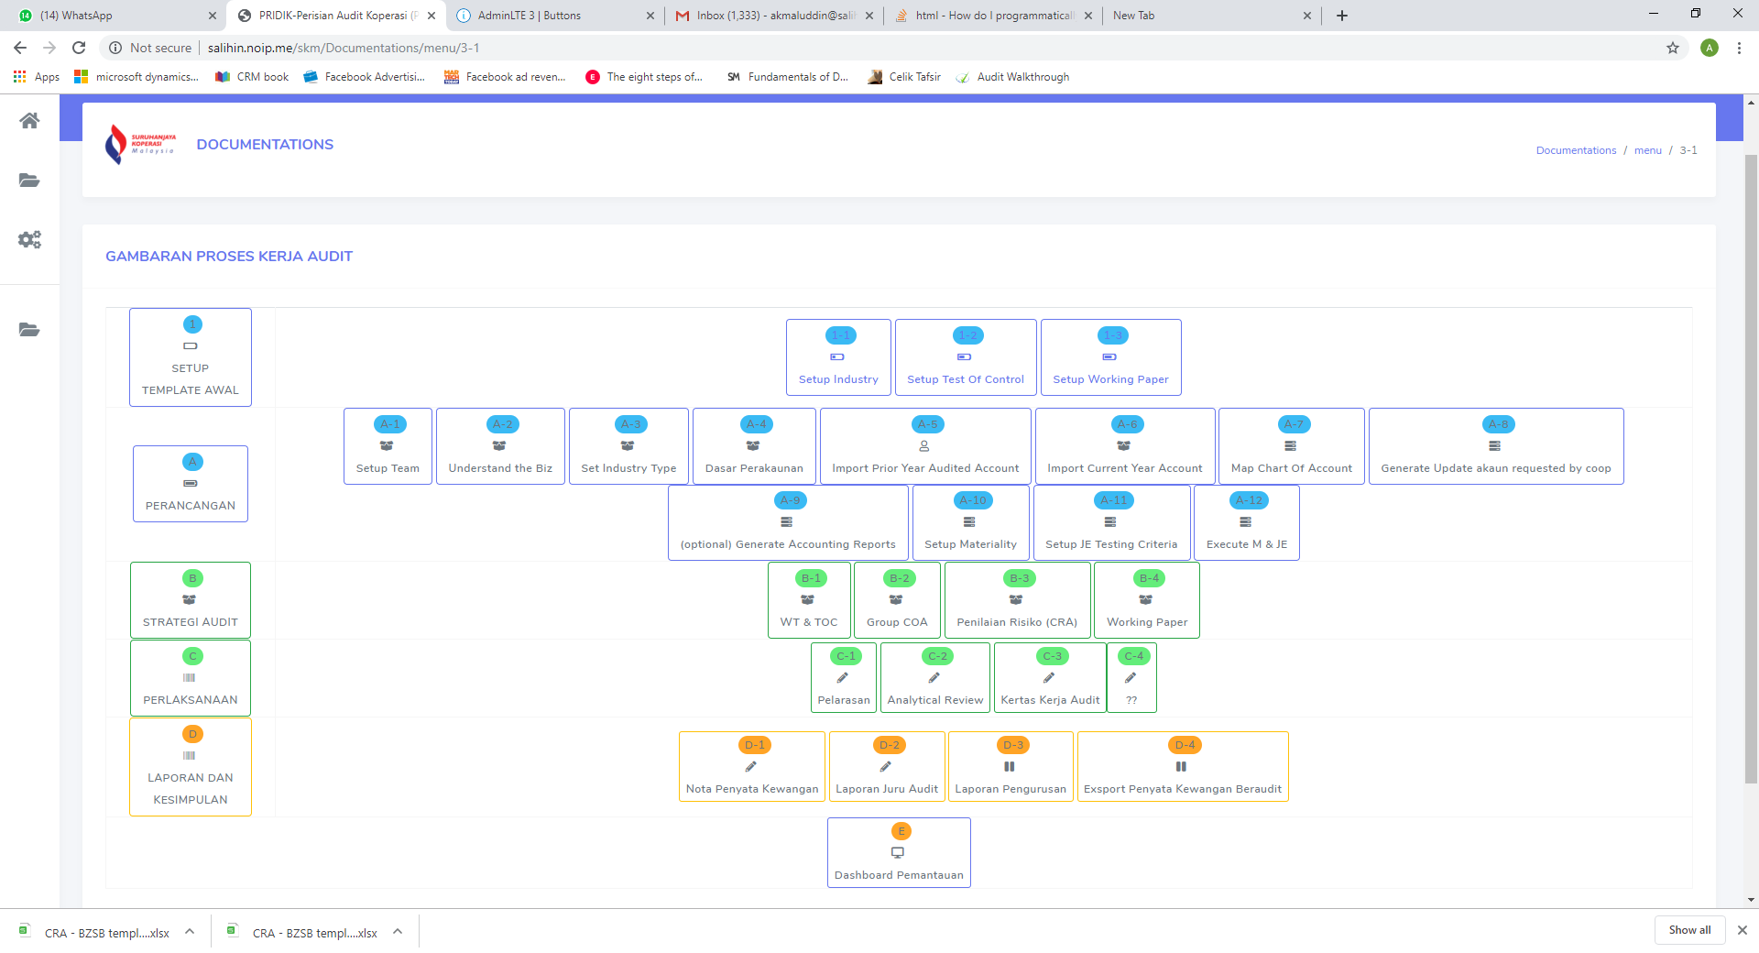Open the Setup Industry step 1-1
This screenshot has width=1759, height=953.
[x=838, y=357]
